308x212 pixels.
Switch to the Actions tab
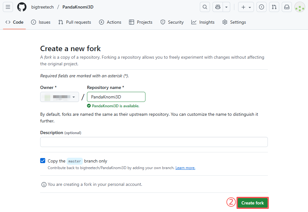[x=110, y=22]
